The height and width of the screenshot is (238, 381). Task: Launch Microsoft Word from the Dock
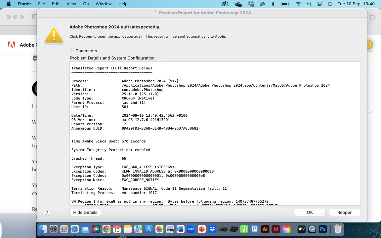[x=181, y=229]
